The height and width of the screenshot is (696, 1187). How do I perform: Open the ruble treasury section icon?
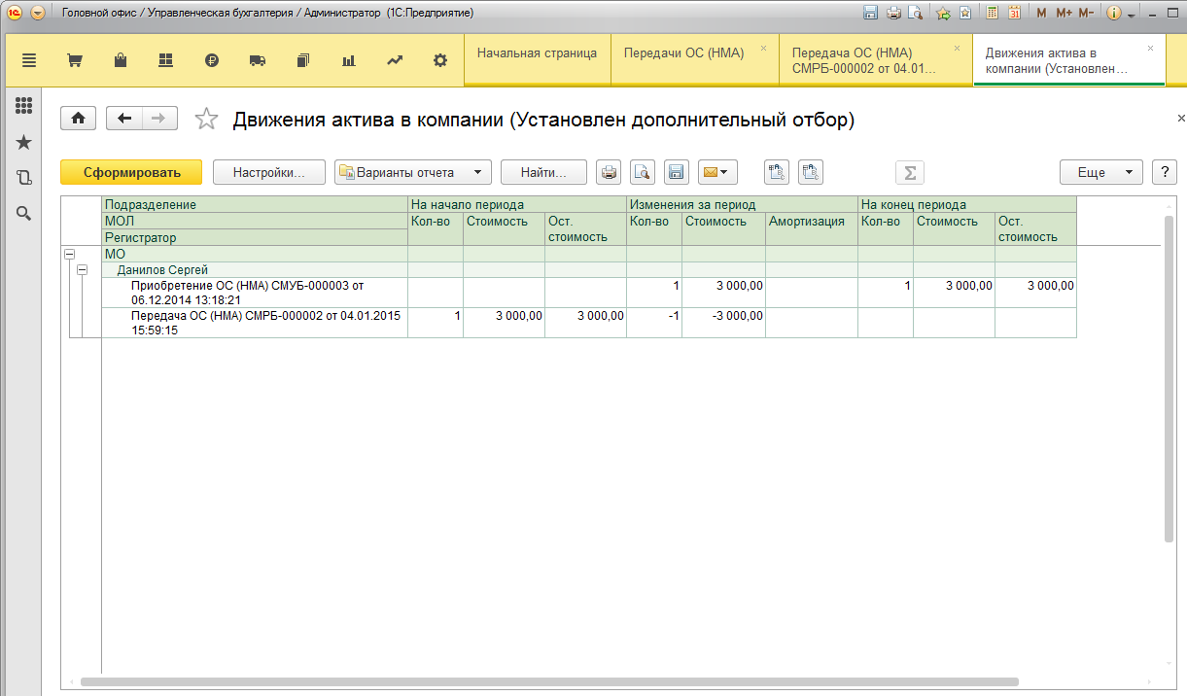point(212,60)
